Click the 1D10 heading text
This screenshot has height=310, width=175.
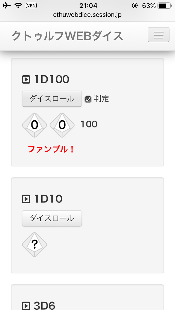(x=48, y=199)
